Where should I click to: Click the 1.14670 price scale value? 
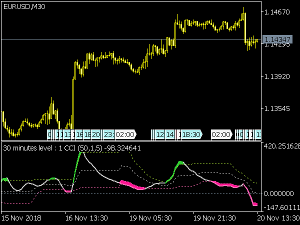click(x=277, y=12)
